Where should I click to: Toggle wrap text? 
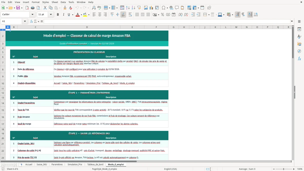(x=130, y=15)
